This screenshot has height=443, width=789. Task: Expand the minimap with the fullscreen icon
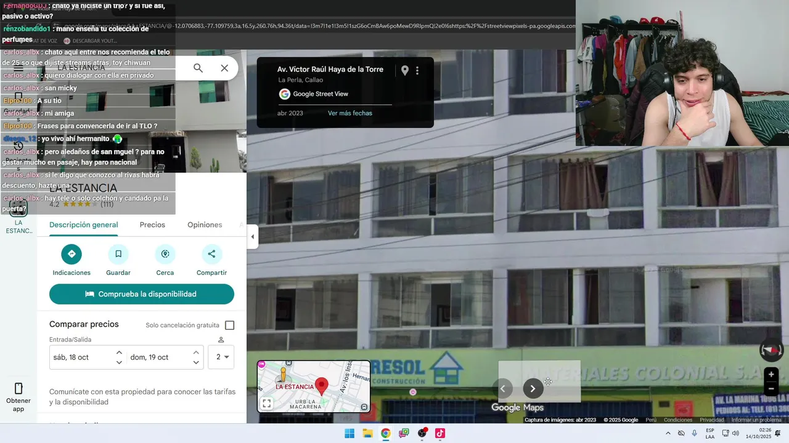(266, 404)
